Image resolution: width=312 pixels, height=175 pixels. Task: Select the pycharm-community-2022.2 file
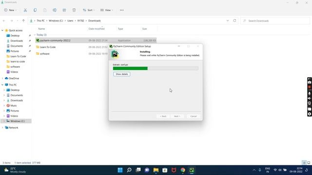96,40
